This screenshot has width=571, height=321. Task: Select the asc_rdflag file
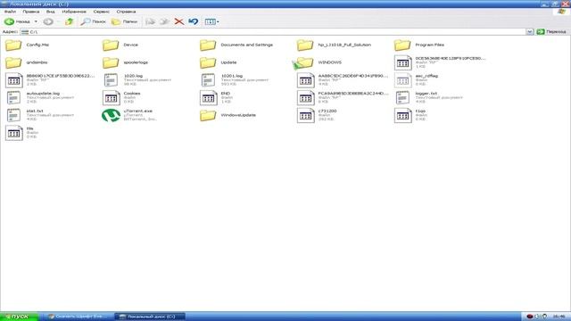pyautogui.click(x=417, y=80)
